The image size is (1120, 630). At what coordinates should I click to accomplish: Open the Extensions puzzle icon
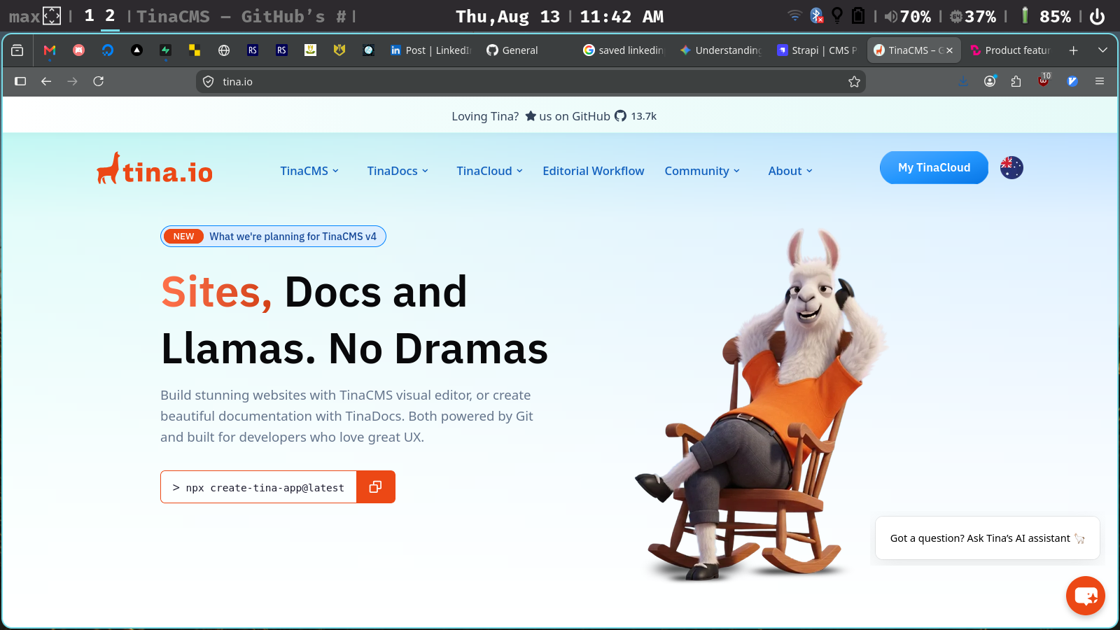1016,81
